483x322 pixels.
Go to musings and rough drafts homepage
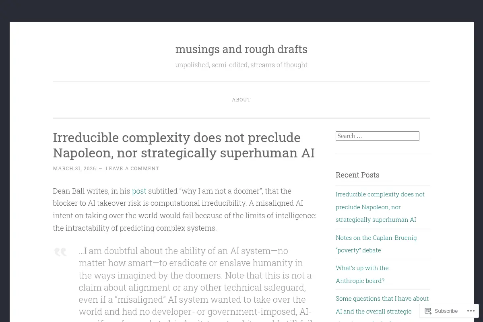click(242, 49)
